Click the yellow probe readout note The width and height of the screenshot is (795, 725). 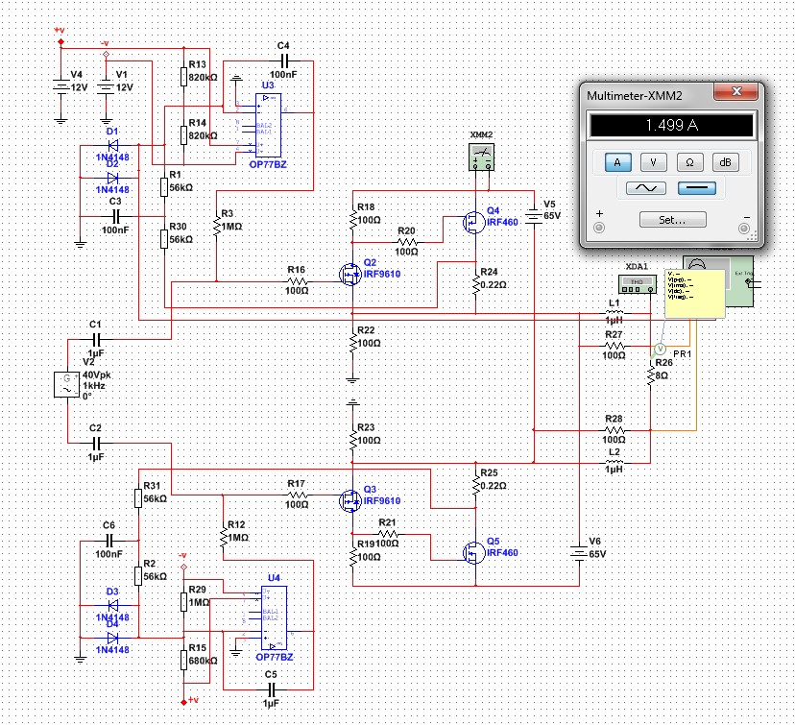pos(694,294)
